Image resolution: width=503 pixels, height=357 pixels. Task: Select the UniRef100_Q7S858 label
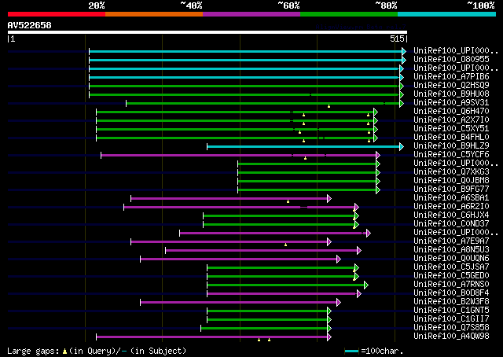[x=451, y=328]
